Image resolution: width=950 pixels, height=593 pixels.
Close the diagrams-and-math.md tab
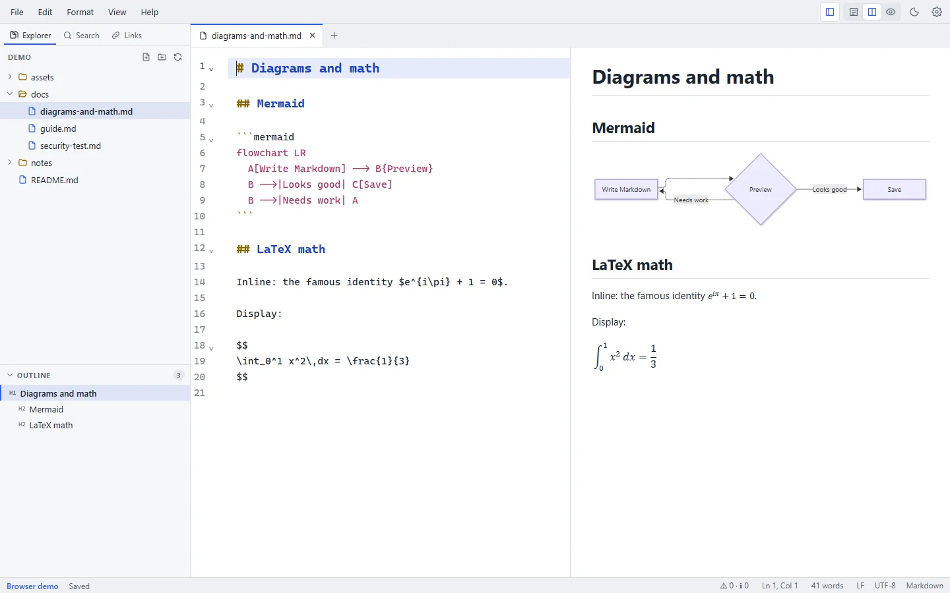[313, 36]
